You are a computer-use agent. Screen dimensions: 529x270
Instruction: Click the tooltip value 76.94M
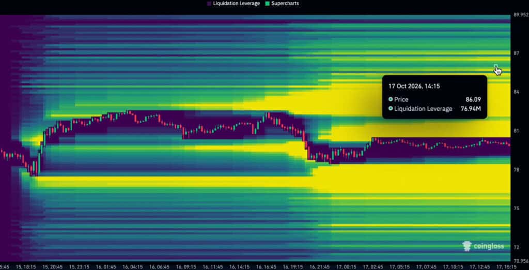tap(471, 108)
